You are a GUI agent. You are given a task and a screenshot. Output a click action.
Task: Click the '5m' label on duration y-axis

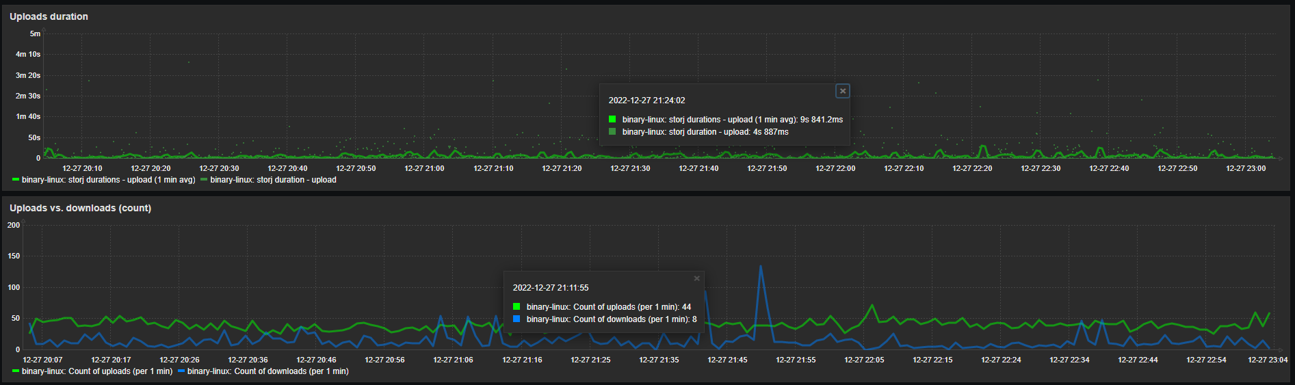point(35,34)
